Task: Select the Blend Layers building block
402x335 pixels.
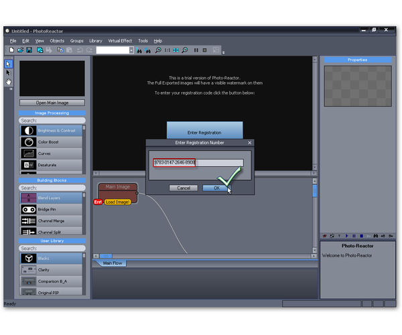Action: tap(52, 198)
